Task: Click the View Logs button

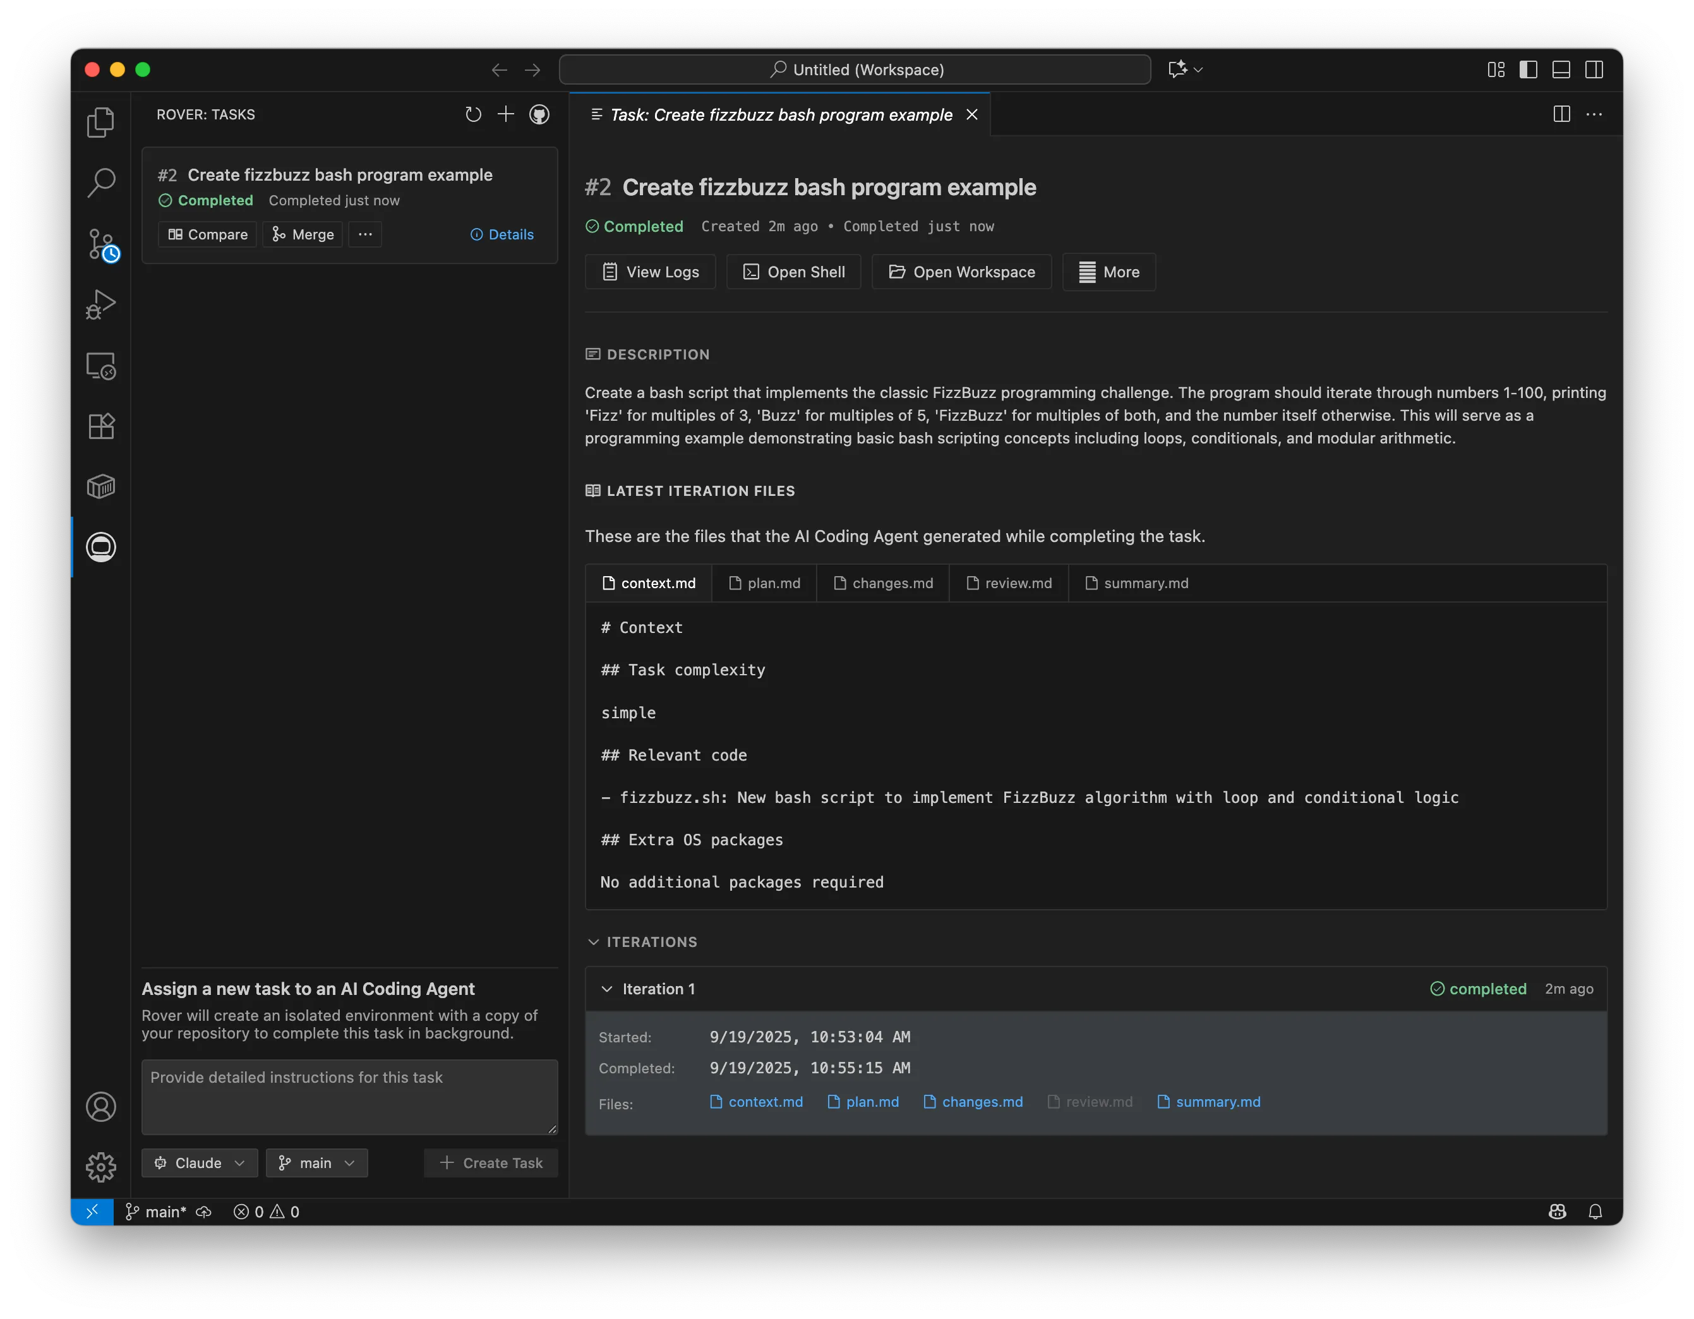Action: click(650, 272)
